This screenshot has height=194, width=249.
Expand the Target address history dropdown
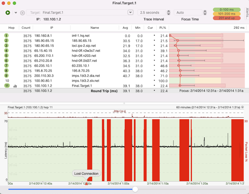130,12
